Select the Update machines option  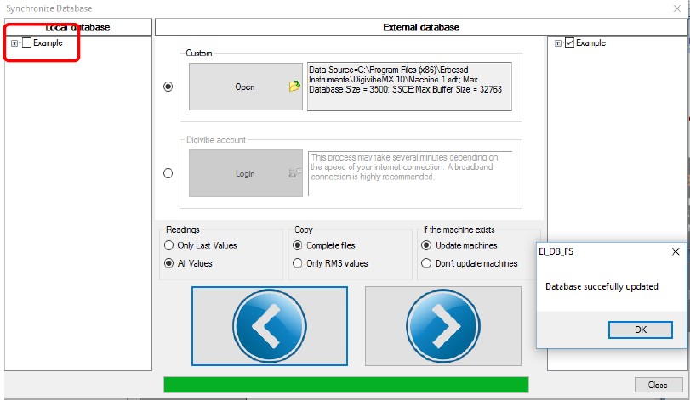click(426, 245)
